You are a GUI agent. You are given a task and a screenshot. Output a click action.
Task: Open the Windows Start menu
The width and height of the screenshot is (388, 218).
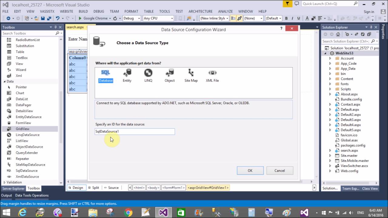(x=6, y=212)
